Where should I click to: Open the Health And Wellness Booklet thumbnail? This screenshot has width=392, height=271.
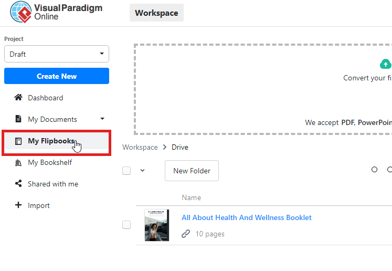(x=156, y=225)
